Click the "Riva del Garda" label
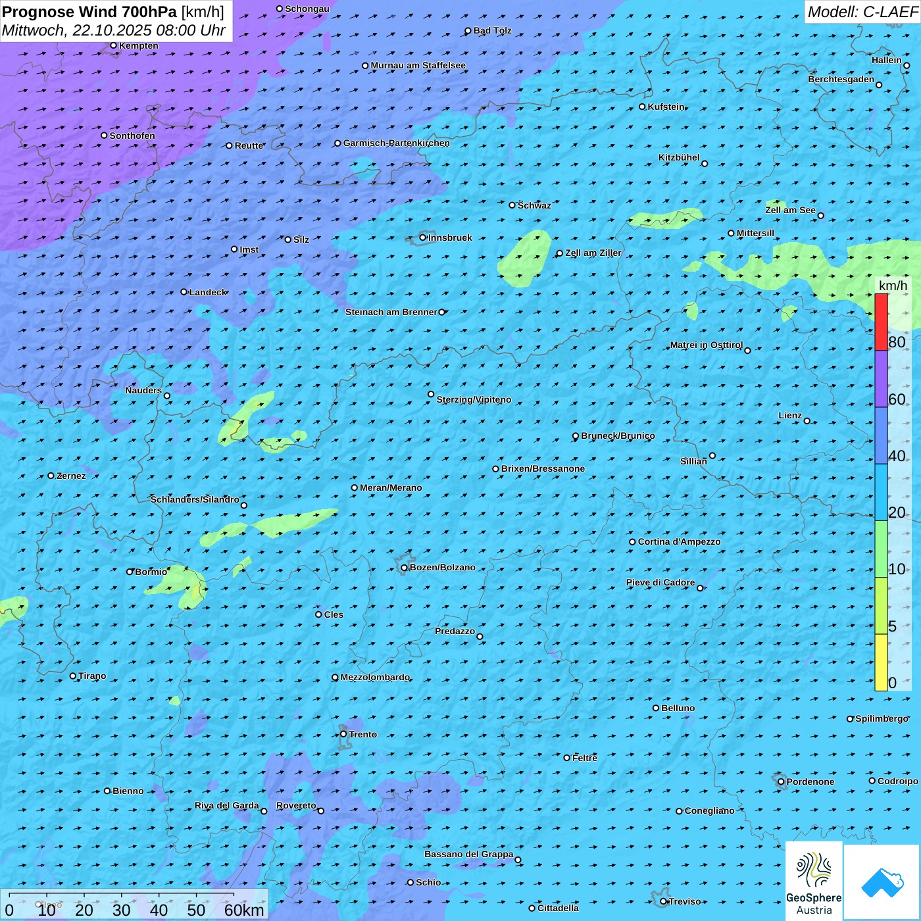This screenshot has height=921, width=921. pos(227,805)
